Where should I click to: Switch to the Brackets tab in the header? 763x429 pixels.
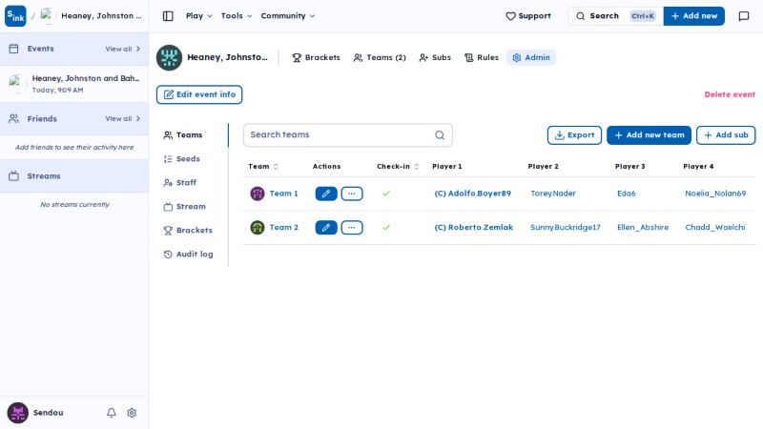[317, 57]
